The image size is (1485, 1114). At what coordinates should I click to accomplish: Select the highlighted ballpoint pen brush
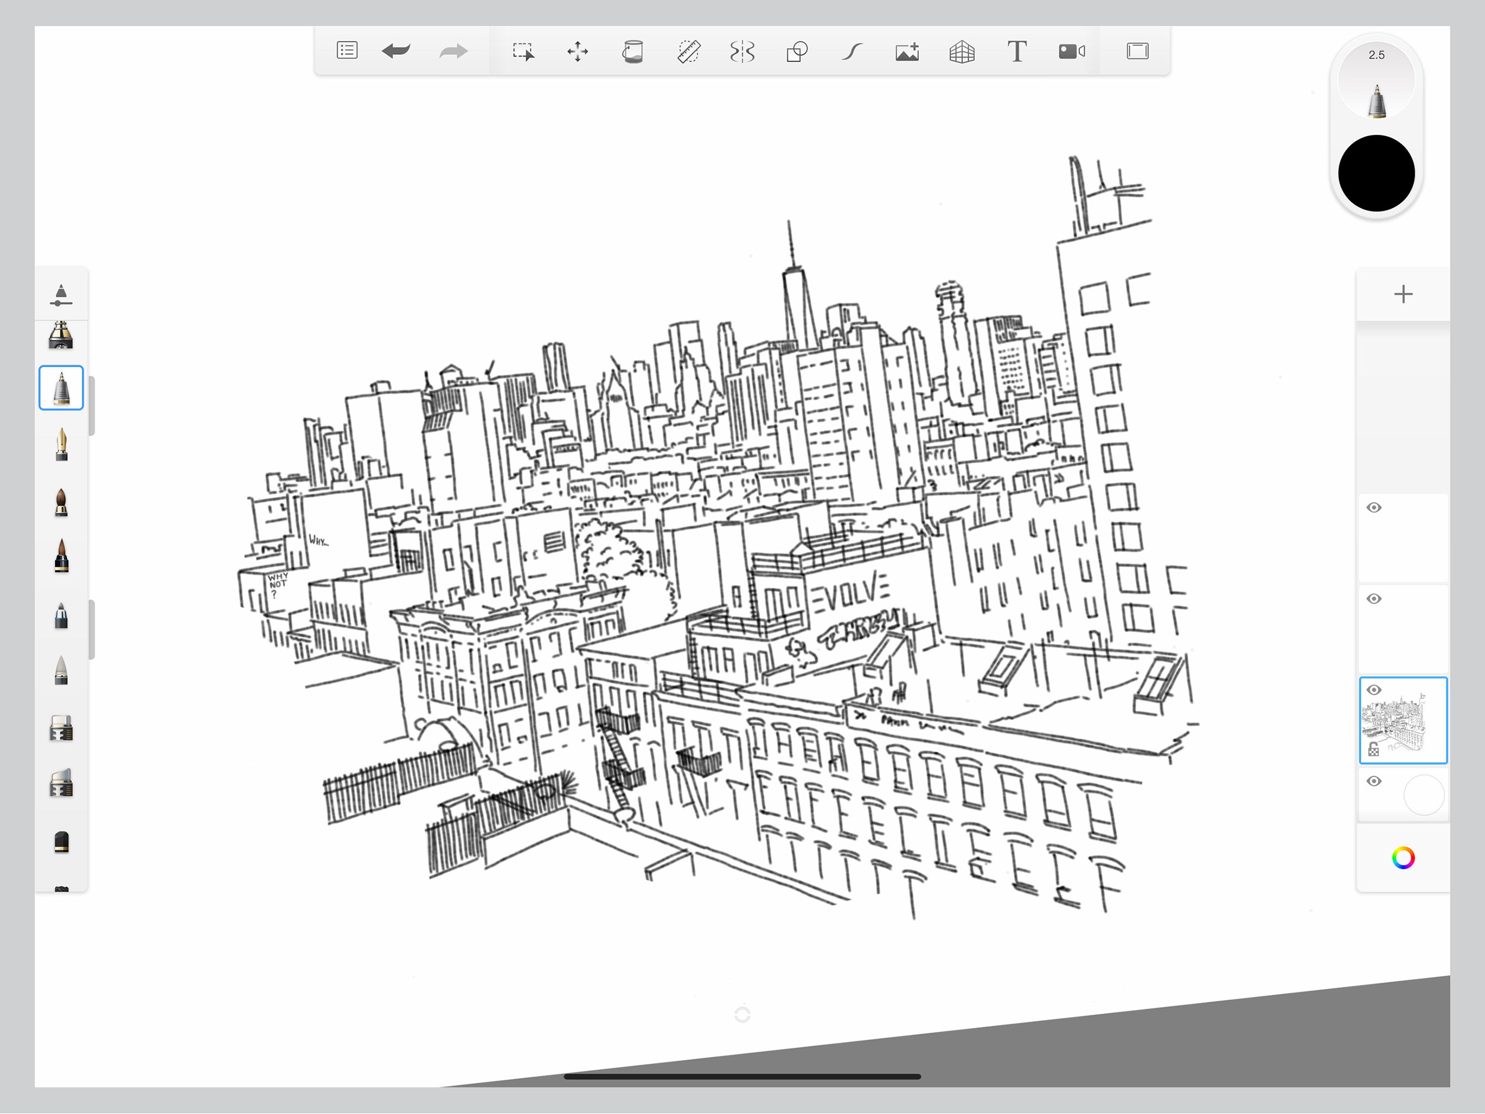(61, 388)
